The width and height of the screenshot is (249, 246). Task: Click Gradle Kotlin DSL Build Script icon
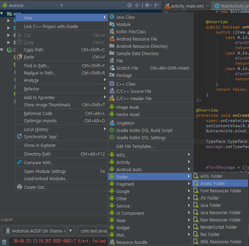112,130
